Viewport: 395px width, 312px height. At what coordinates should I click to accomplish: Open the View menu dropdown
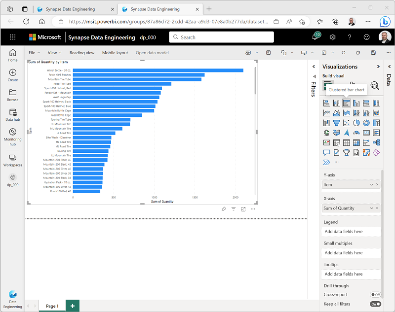(x=55, y=53)
